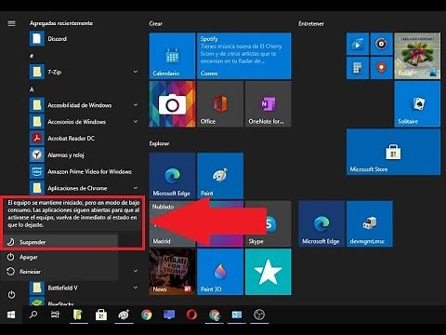Open the Fotos tile
Viewport: 446px width, 335px height.
417,56
